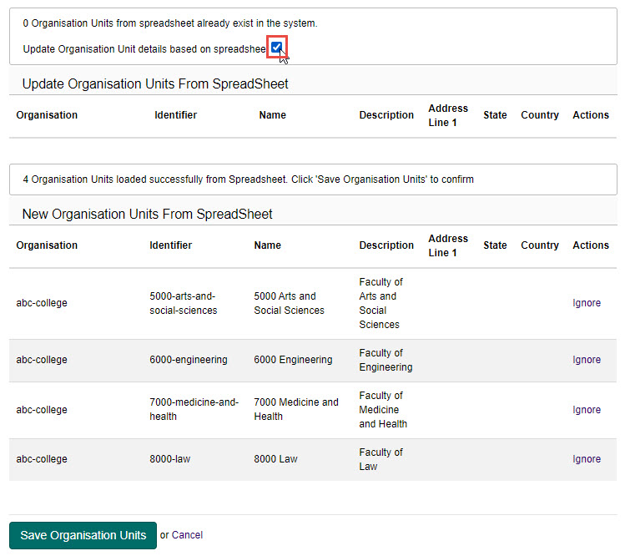Click the Faculty of Engineering description cell
This screenshot has height=556, width=625.
point(386,360)
